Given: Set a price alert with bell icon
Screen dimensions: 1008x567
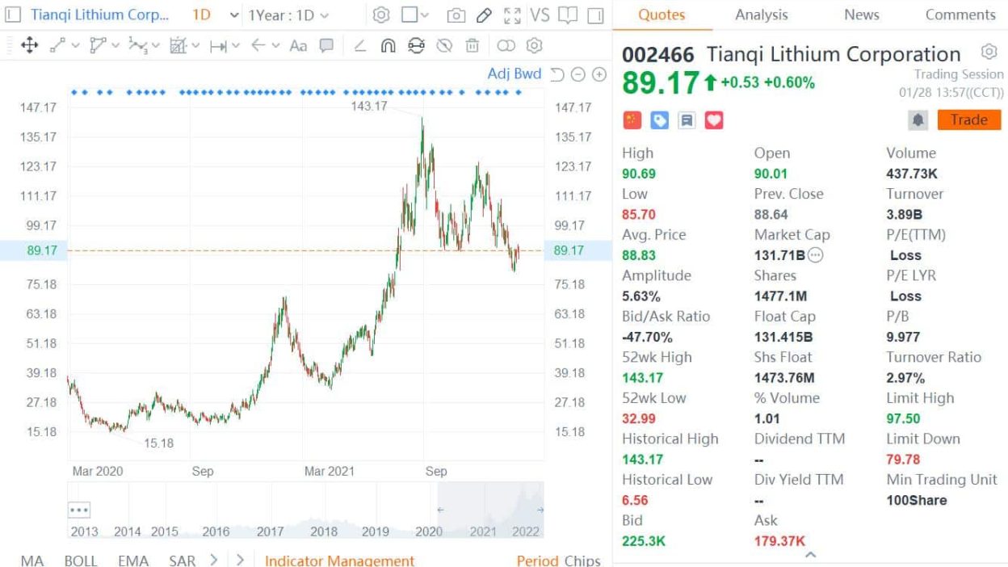Looking at the screenshot, I should (x=918, y=120).
